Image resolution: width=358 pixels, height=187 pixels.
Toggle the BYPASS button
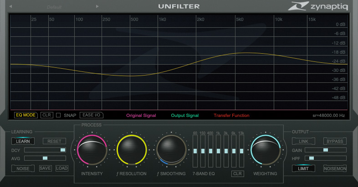pos(335,141)
